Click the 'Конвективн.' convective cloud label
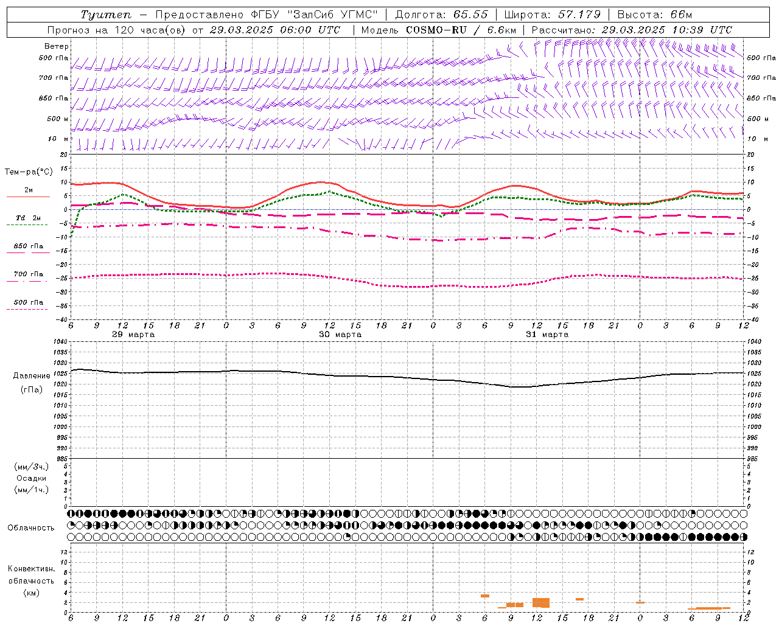This screenshot has height=623, width=779. click(32, 569)
